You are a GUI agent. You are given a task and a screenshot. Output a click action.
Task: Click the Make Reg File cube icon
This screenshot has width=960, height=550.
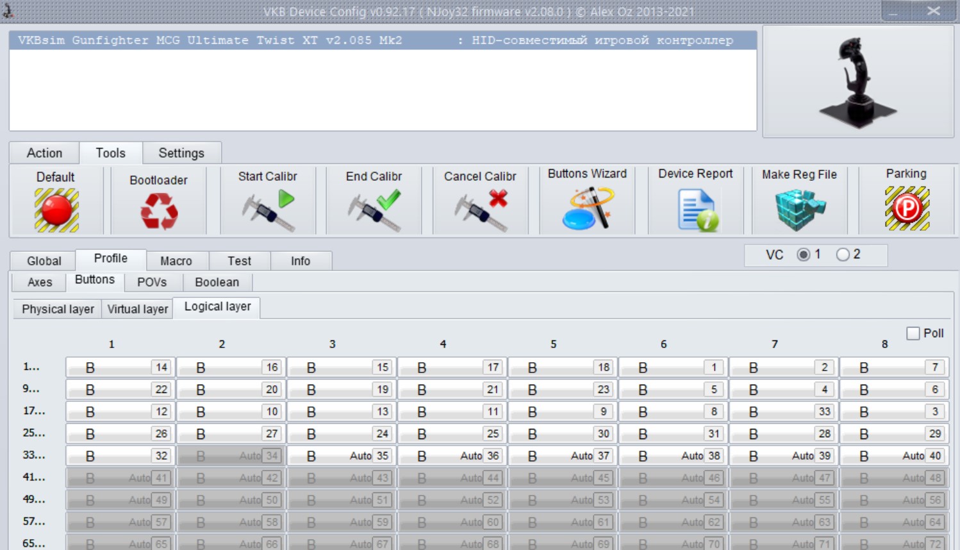coord(800,210)
